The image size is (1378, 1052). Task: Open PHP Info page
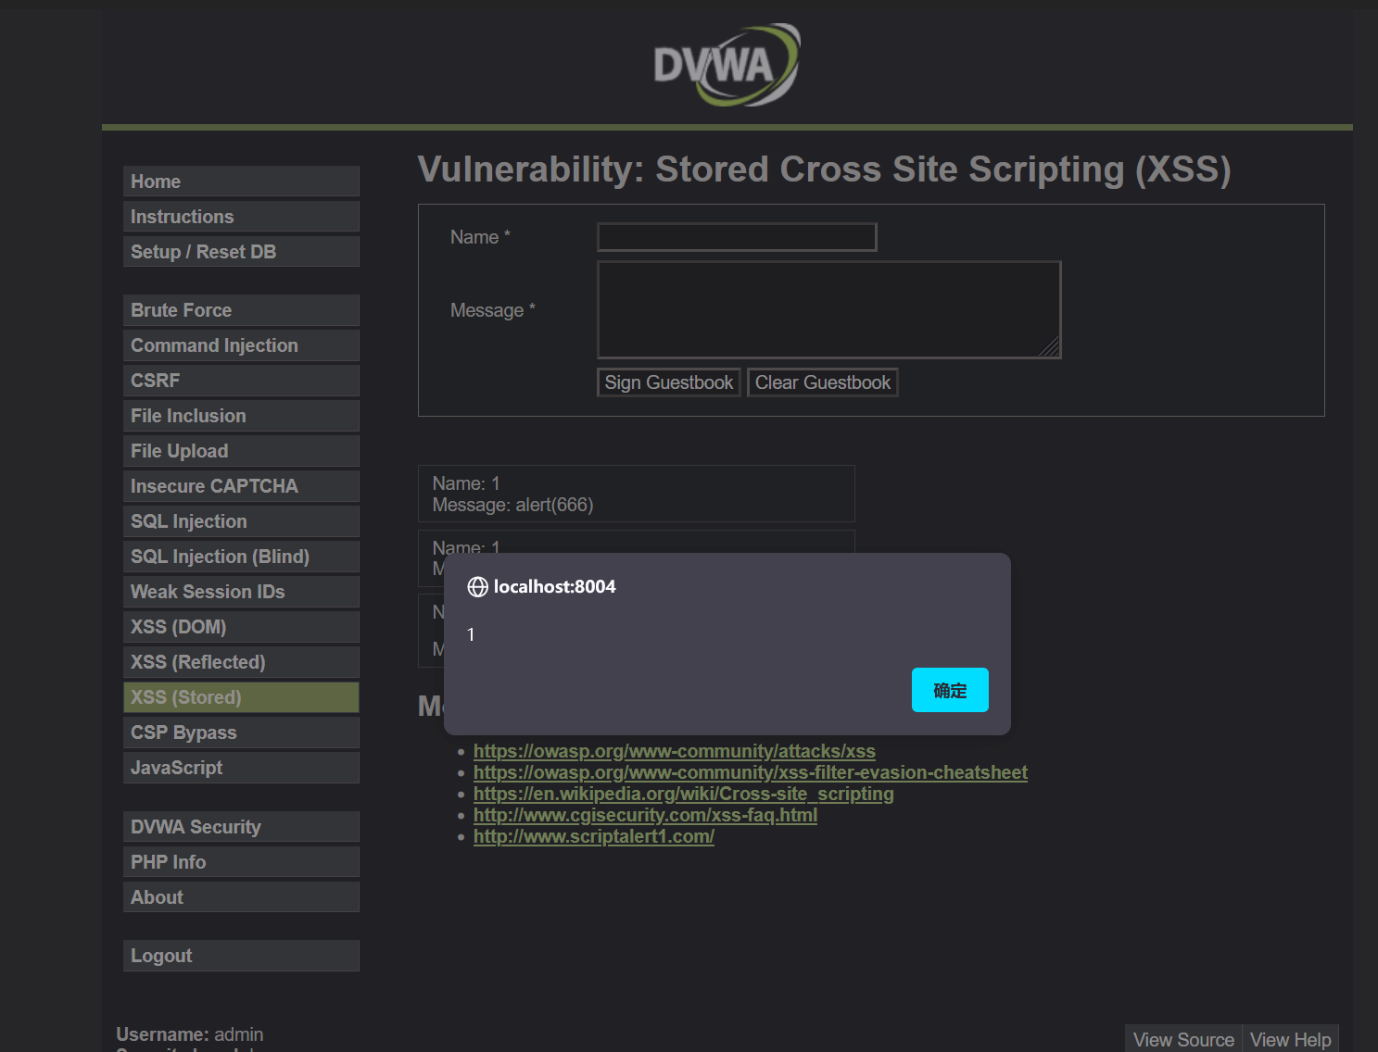[241, 862]
